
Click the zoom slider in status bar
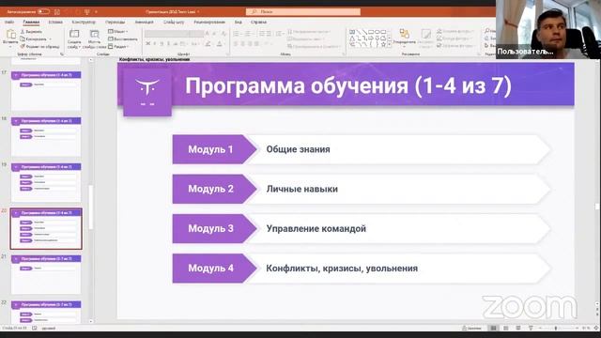pos(556,328)
